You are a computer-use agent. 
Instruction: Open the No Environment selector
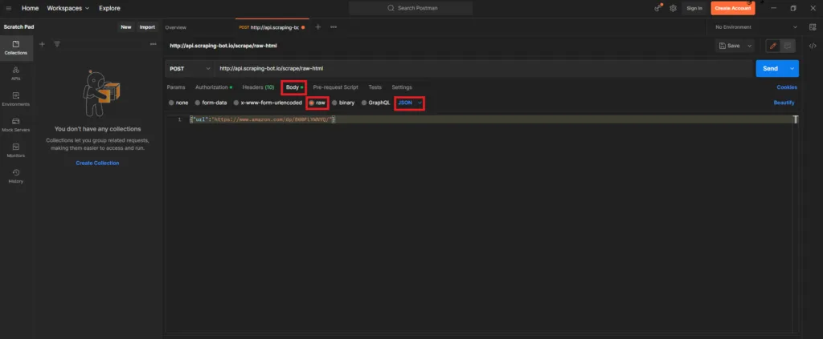[x=753, y=26]
